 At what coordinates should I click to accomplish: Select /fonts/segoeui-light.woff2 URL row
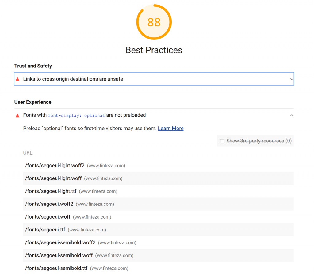tap(159, 166)
